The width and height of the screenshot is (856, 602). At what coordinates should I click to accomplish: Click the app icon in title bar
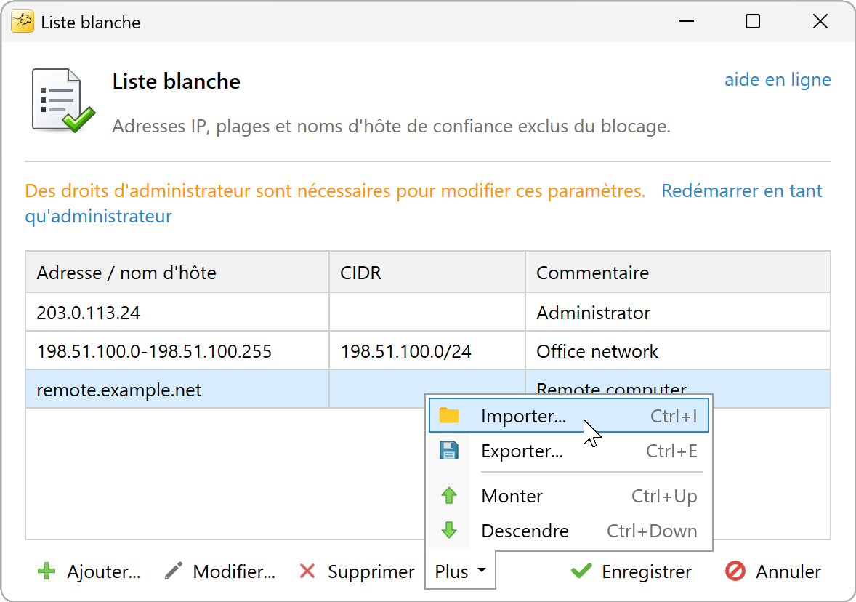pyautogui.click(x=23, y=22)
